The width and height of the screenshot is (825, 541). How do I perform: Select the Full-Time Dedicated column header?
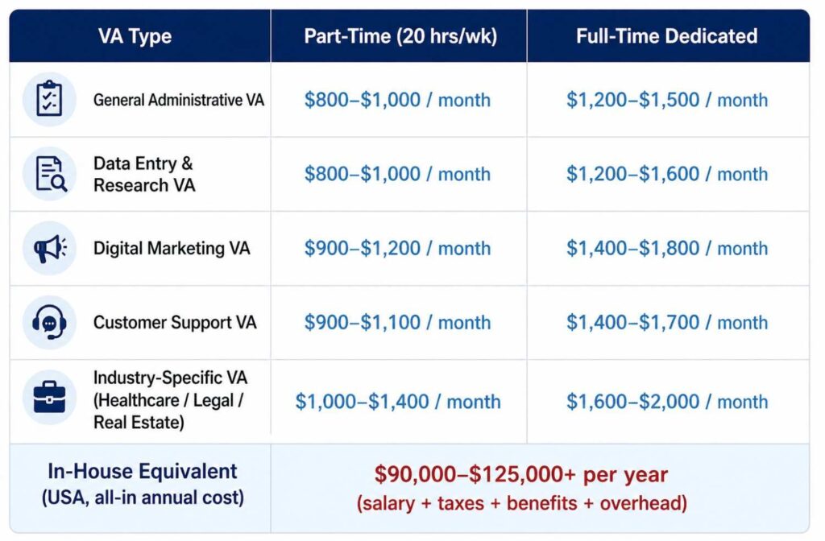point(666,36)
